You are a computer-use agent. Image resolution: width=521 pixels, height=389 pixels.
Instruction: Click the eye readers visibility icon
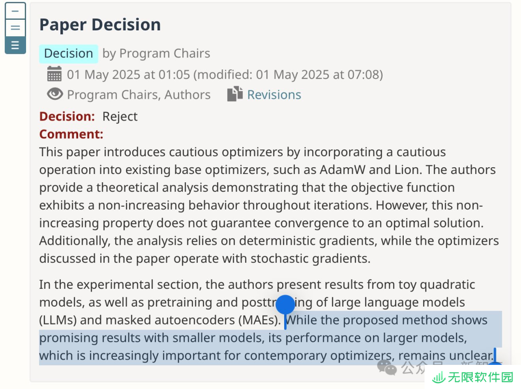[x=55, y=94]
